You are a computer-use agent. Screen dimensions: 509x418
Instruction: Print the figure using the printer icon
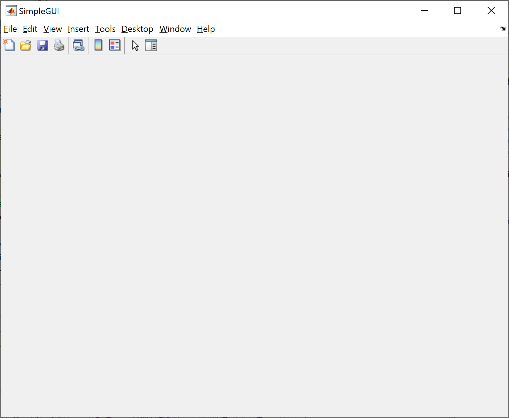(59, 46)
